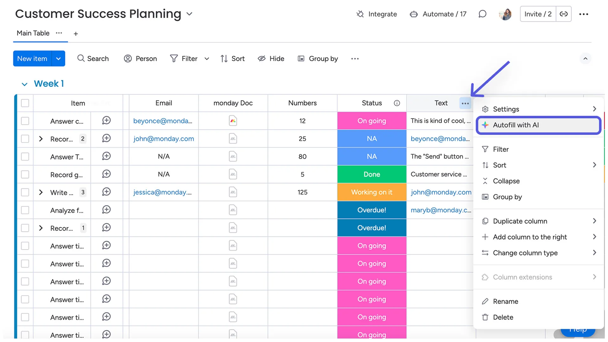
Task: Click the Invite / 2 button
Action: pyautogui.click(x=538, y=14)
